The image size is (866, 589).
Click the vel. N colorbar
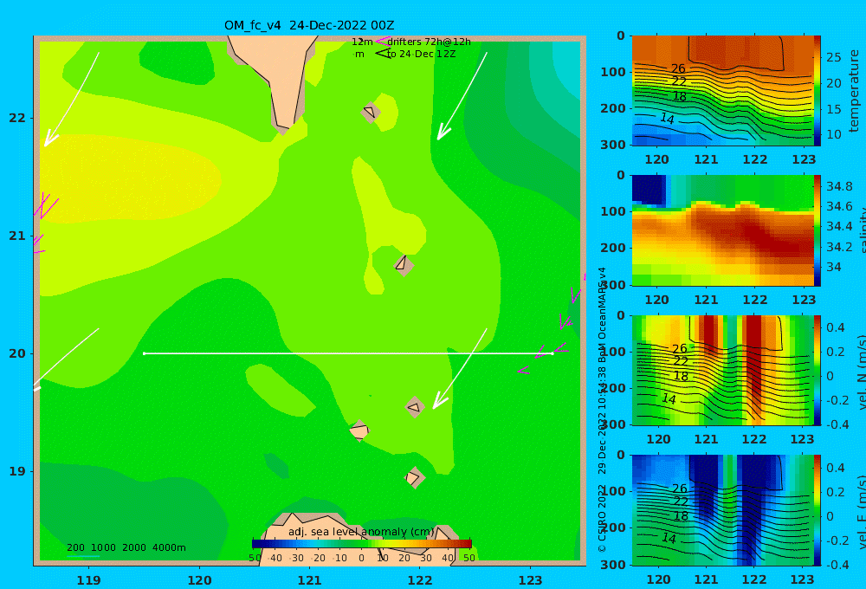(818, 370)
